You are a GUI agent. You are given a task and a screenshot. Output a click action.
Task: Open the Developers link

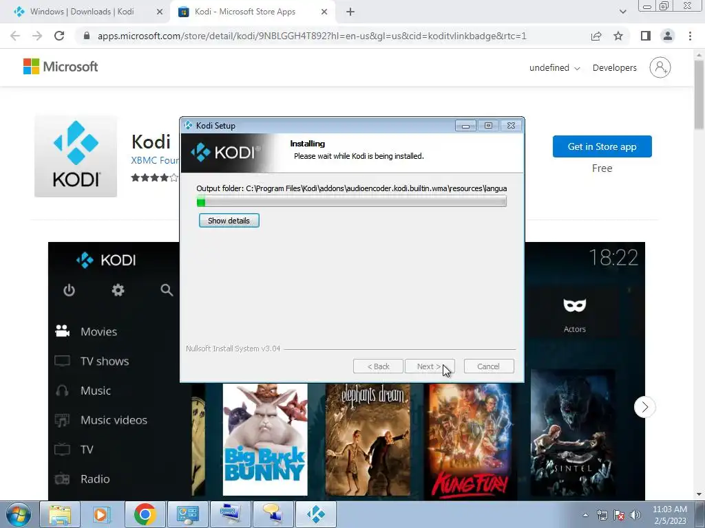click(615, 68)
